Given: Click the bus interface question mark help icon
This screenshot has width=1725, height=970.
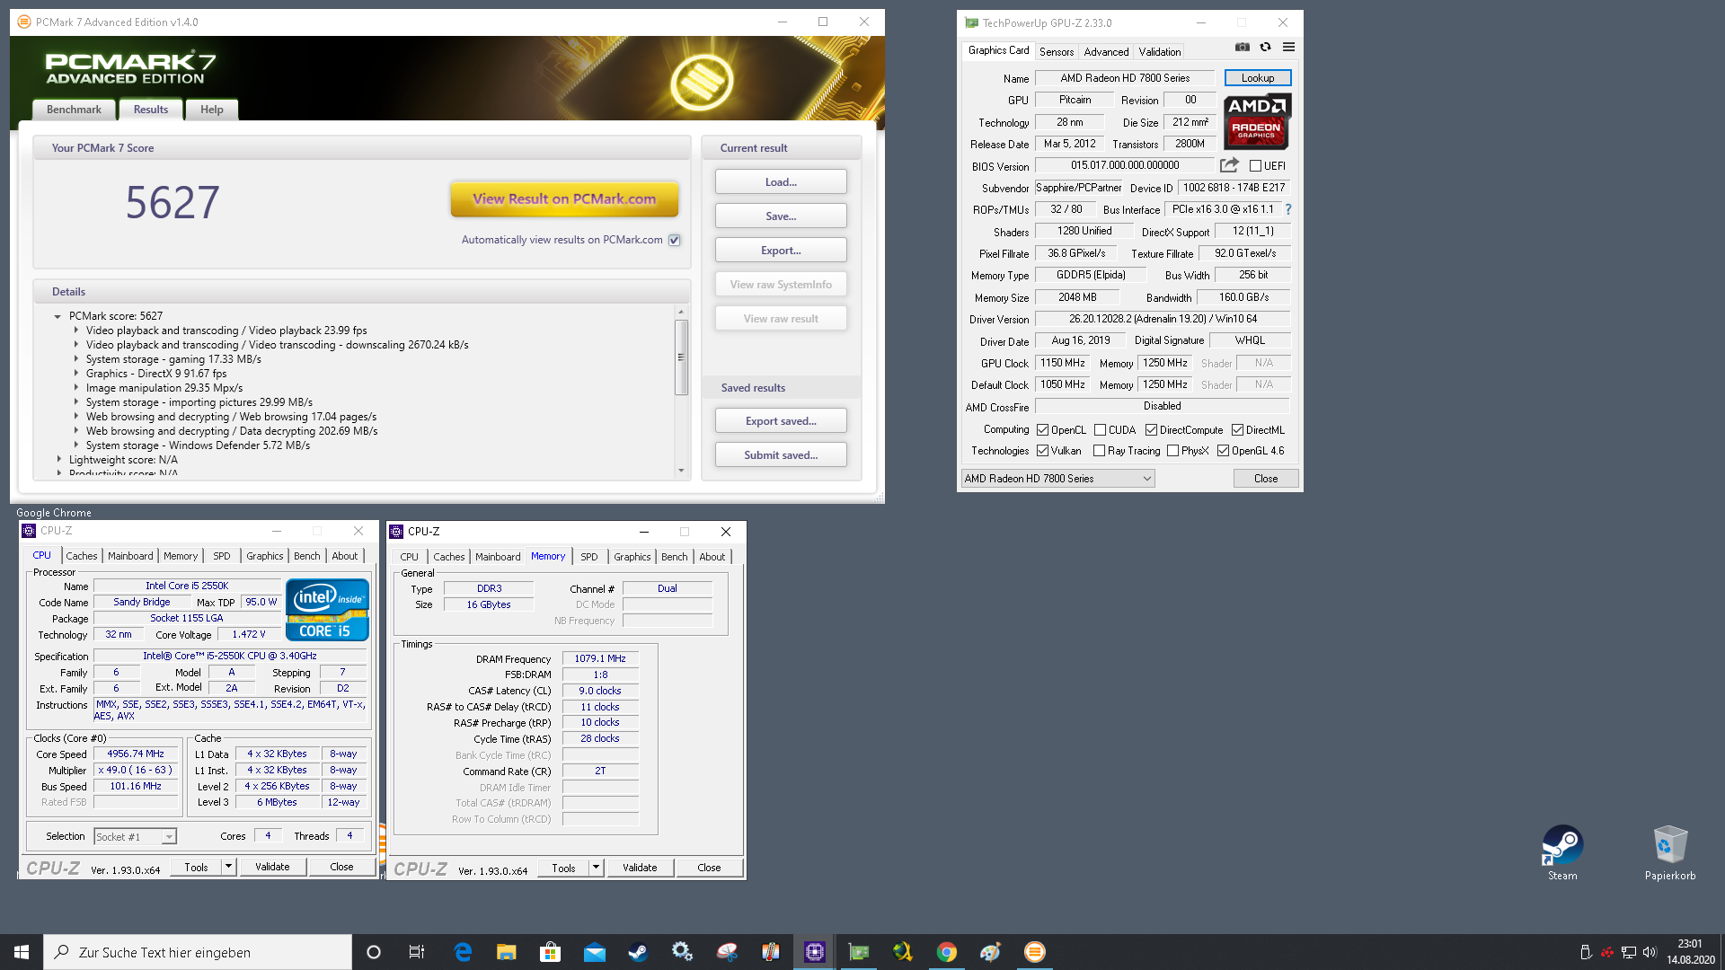Looking at the screenshot, I should [1287, 209].
